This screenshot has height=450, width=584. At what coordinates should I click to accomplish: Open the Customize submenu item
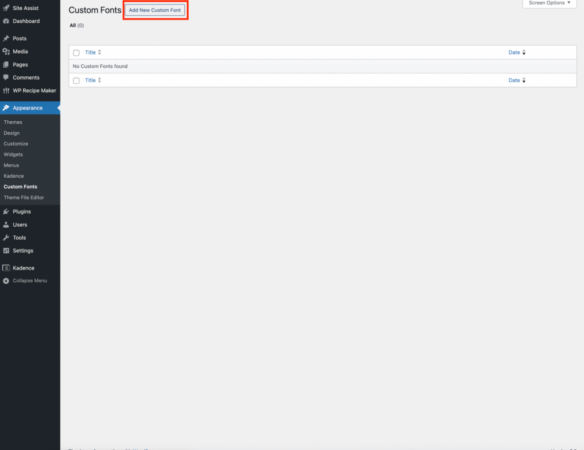[x=16, y=144]
